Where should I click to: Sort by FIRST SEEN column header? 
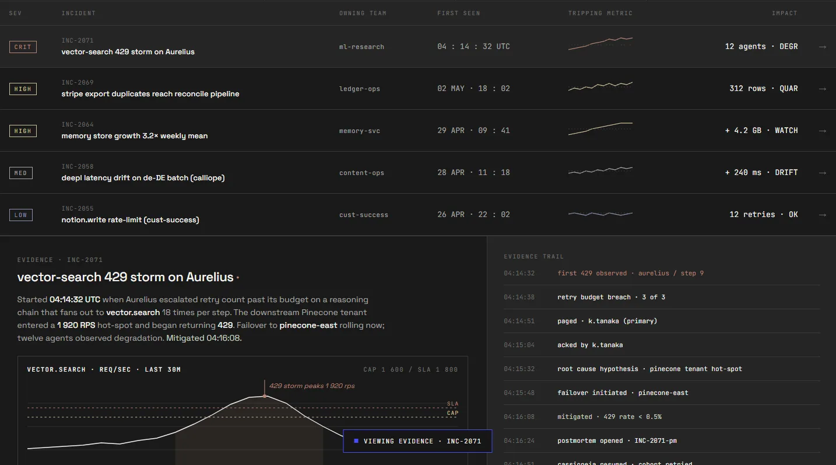click(x=459, y=13)
